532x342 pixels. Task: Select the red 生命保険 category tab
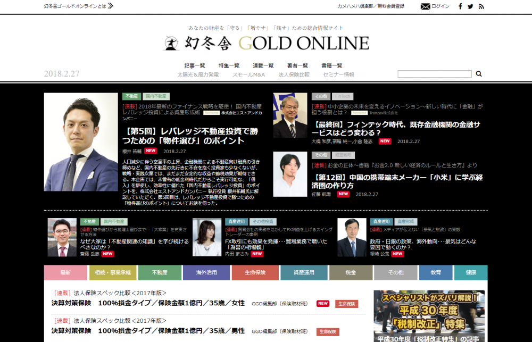pyautogui.click(x=255, y=272)
